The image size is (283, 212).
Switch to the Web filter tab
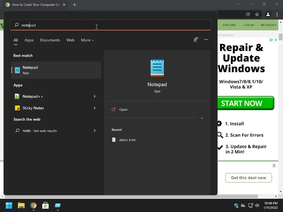click(x=70, y=40)
